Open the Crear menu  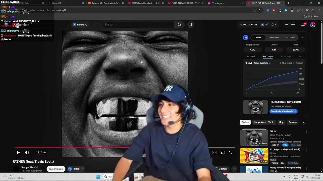[x=290, y=25]
